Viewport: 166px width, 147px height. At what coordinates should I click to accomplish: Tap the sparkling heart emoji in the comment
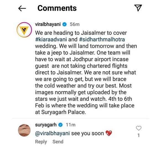(109, 133)
